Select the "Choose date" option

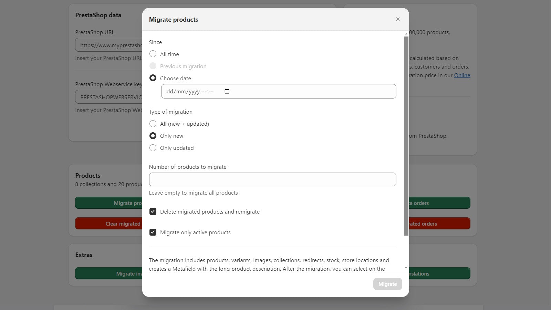[x=153, y=78]
